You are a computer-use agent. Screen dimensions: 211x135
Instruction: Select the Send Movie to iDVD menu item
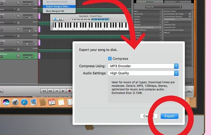(x=59, y=2)
